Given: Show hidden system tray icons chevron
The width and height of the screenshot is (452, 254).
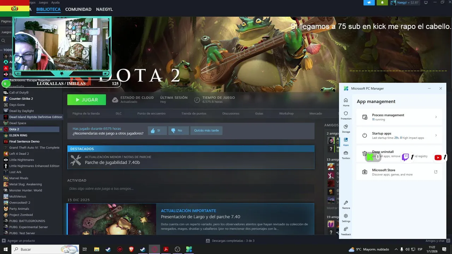Looking at the screenshot, I should [396, 249].
